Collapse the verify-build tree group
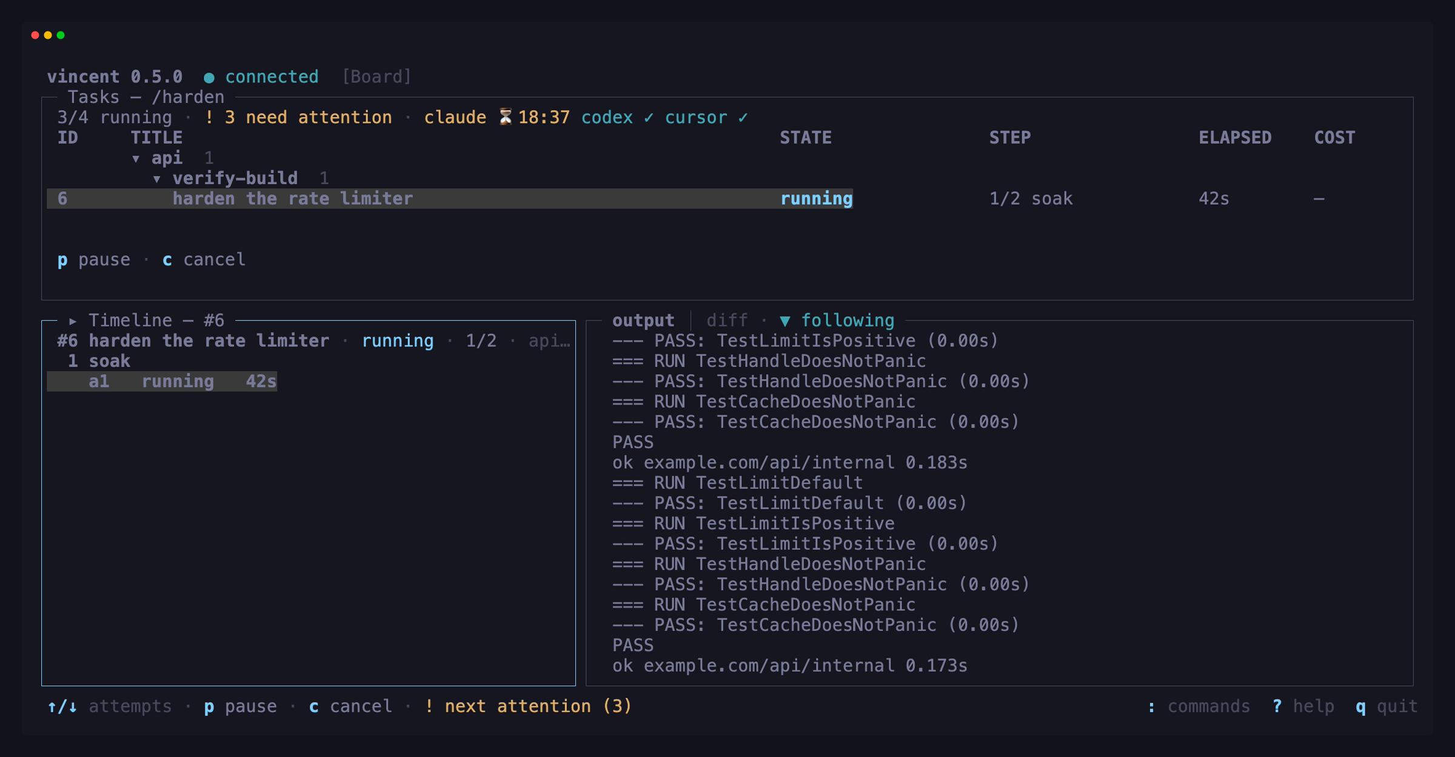Screen dimensions: 1455x757 coord(156,179)
